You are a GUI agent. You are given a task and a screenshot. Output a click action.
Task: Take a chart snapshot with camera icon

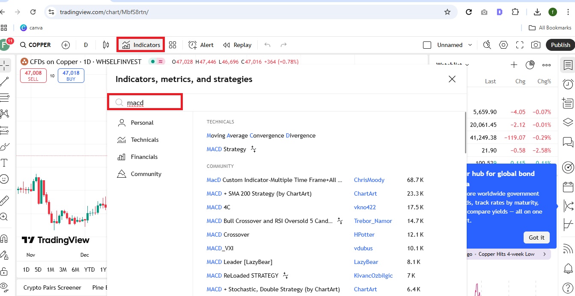pos(536,45)
